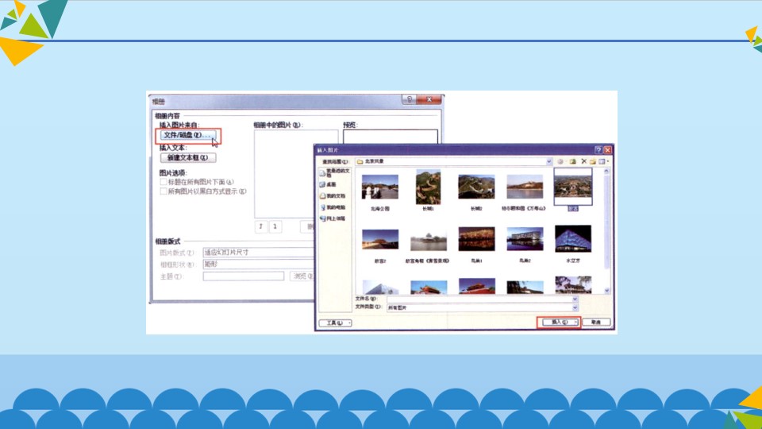The width and height of the screenshot is (762, 429).
Task: Click the create new folder icon
Action: pyautogui.click(x=593, y=161)
